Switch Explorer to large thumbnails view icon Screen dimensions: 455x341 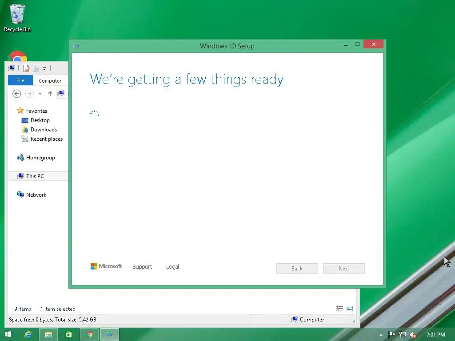350,309
